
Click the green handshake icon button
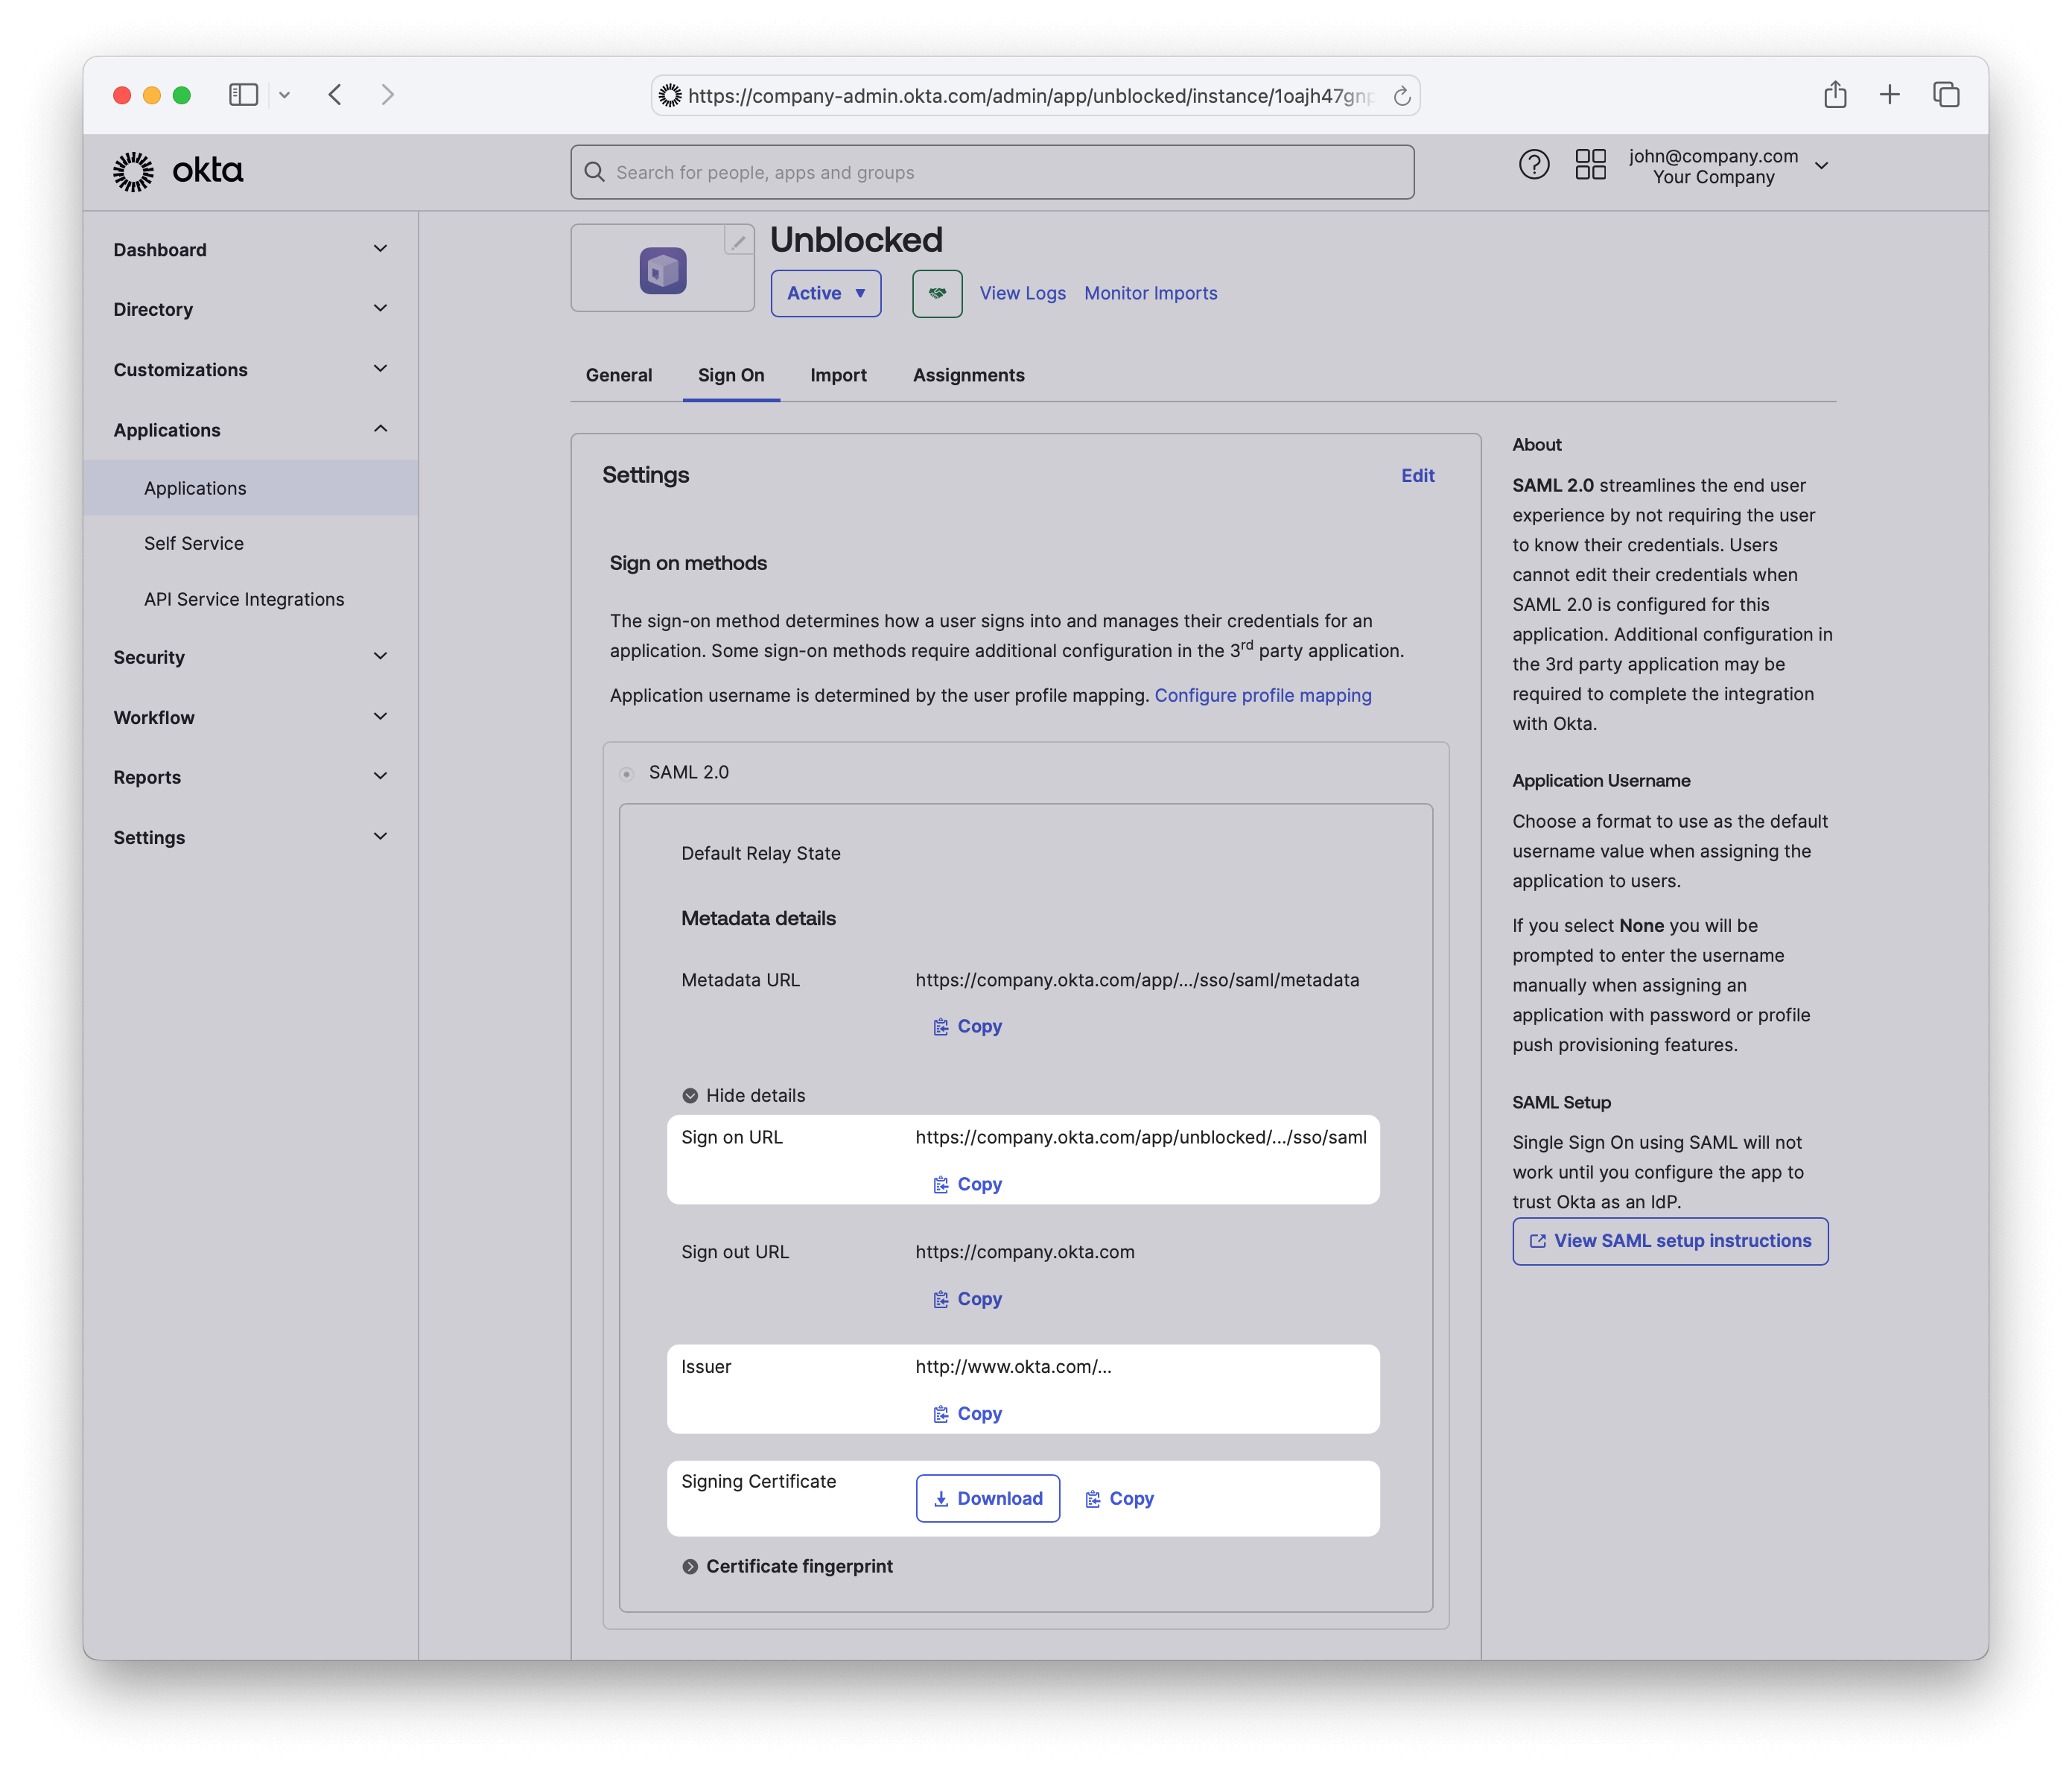click(x=937, y=293)
